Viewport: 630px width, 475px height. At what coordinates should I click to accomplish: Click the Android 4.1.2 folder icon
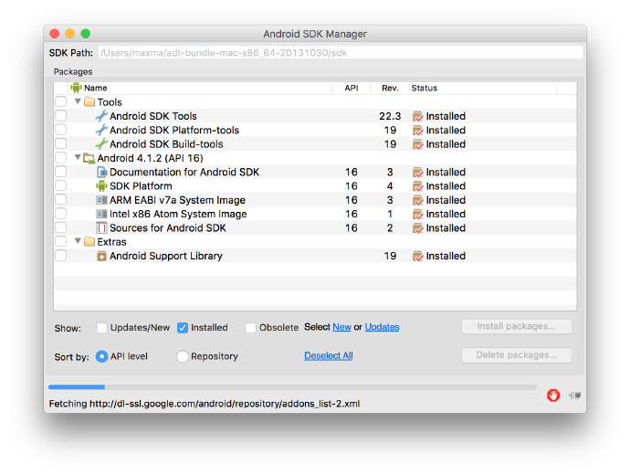tap(89, 158)
